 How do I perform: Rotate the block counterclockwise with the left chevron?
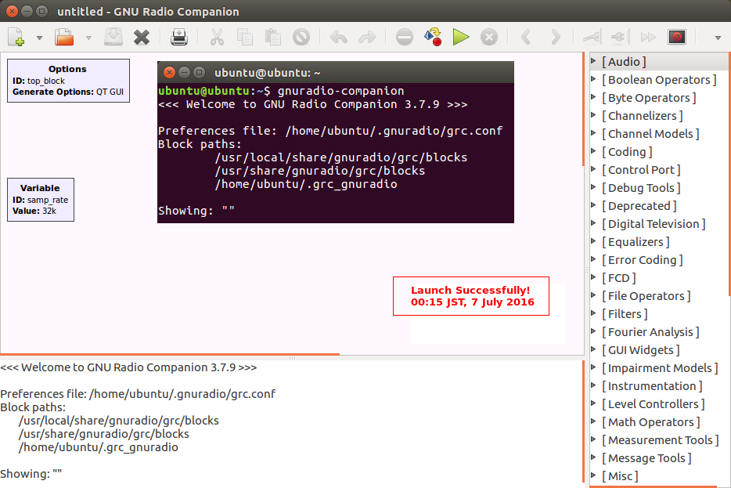click(526, 37)
